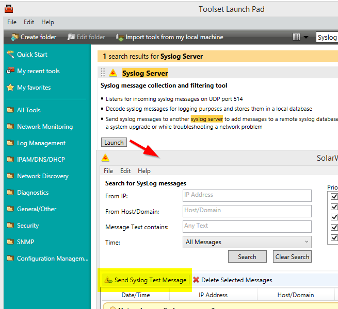Viewport: 338px width, 309px height.
Task: Click the Create folder icon
Action: [x=14, y=37]
